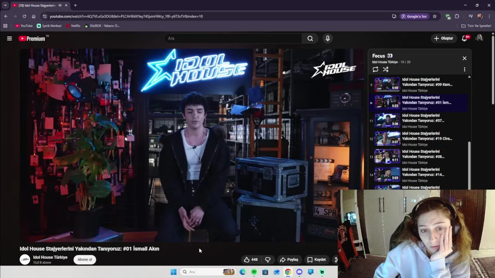Screen dimensions: 495x278
Task: Open playlist three-dot options menu
Action: (x=464, y=69)
